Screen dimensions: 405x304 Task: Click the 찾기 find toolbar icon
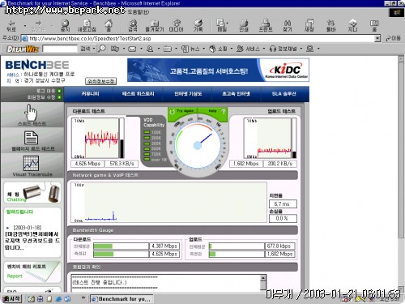click(288, 26)
